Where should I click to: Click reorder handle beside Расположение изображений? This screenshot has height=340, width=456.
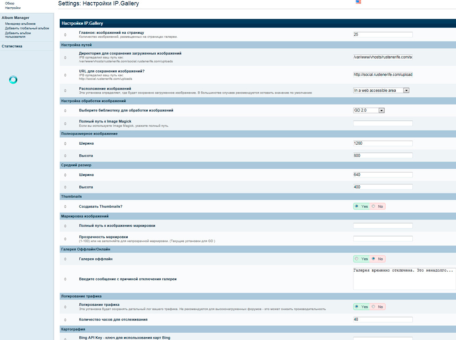(65, 90)
